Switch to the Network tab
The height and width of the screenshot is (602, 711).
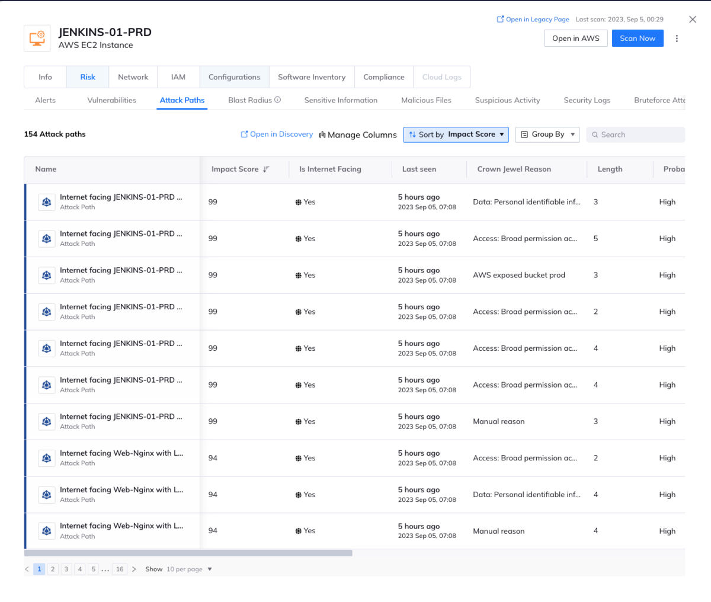click(x=133, y=77)
